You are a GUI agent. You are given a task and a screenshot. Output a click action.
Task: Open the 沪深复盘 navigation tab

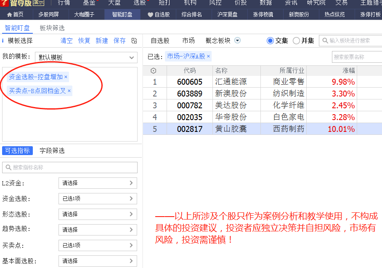click(x=227, y=15)
